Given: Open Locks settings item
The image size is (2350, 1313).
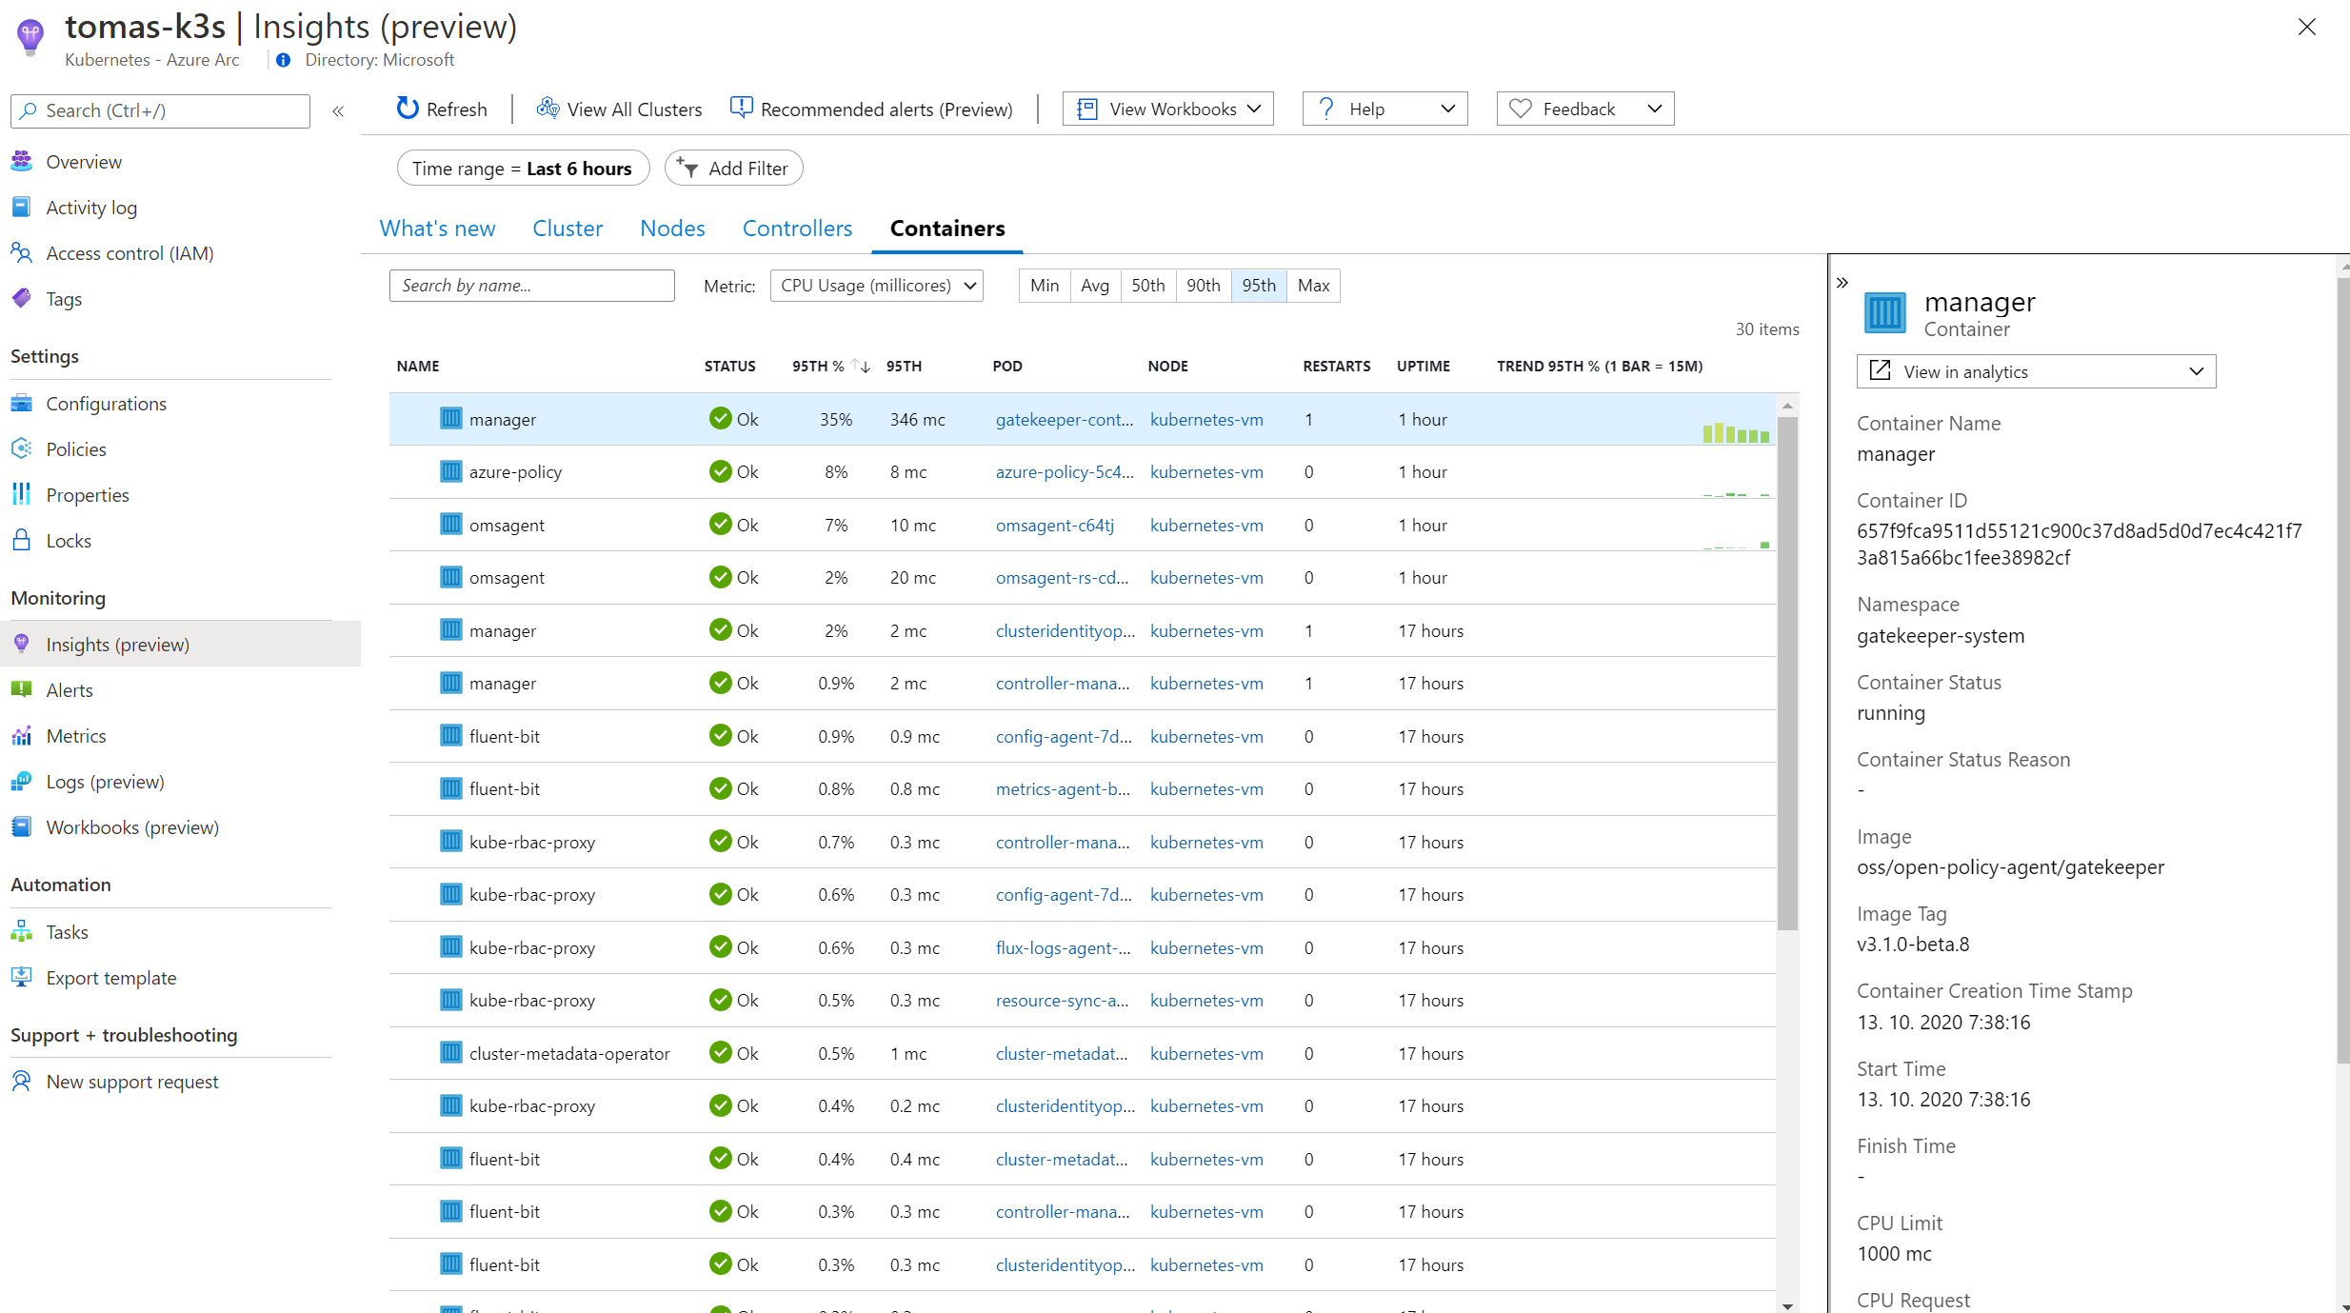Looking at the screenshot, I should point(69,541).
